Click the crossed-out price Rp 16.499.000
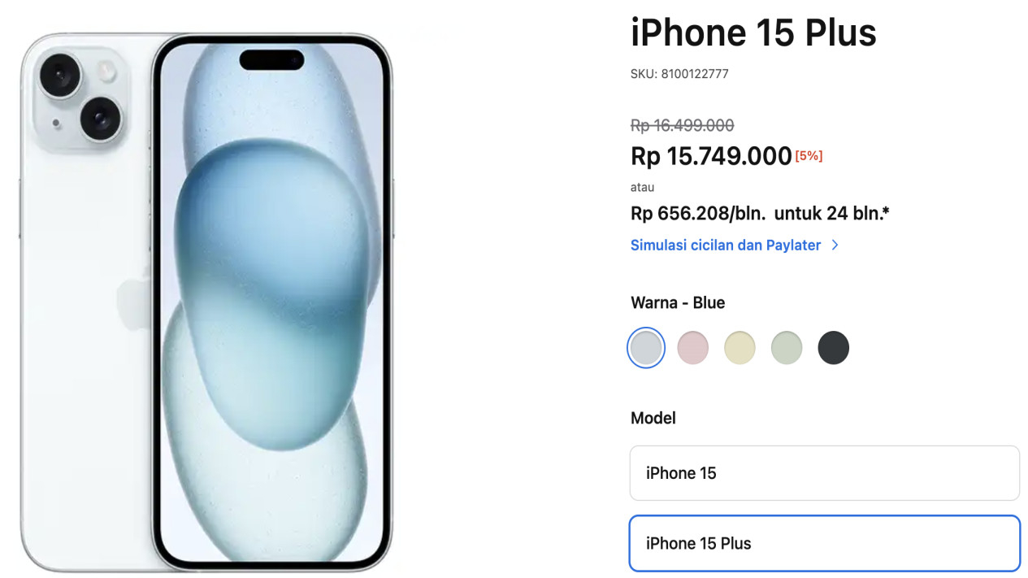Screen dimensions: 1028x578 [x=683, y=125]
